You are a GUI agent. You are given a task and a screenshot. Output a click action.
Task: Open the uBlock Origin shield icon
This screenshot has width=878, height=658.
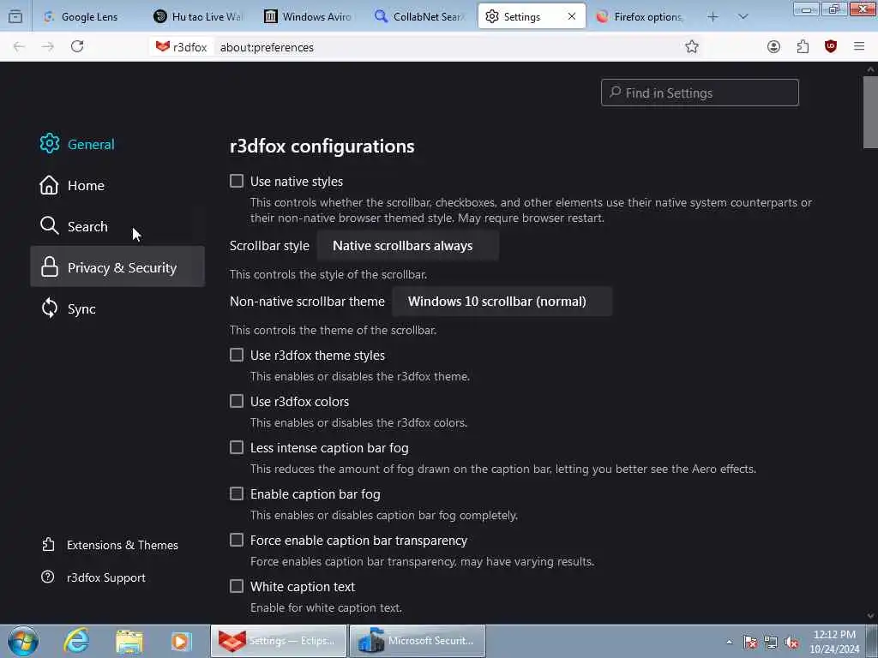[831, 47]
